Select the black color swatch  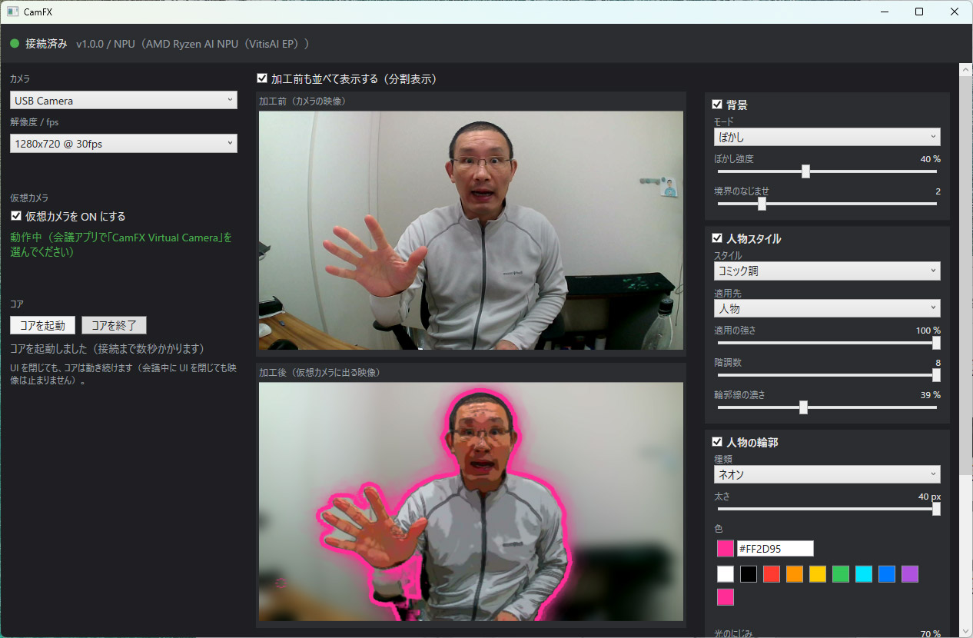tap(749, 574)
